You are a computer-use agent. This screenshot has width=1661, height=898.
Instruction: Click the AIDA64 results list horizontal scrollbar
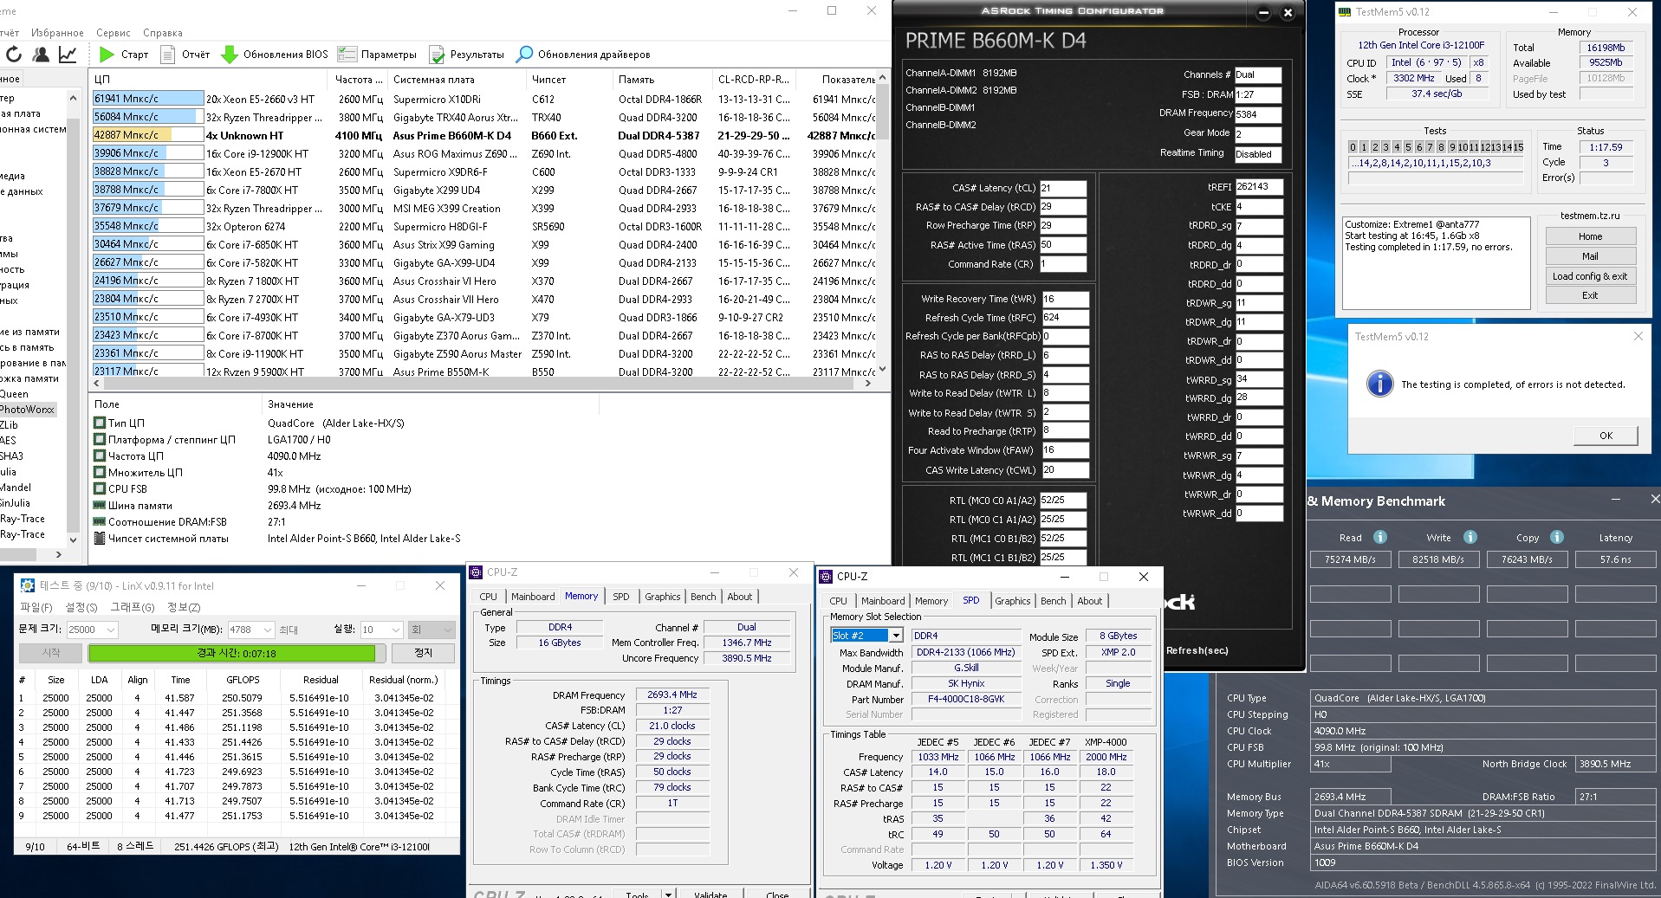483,383
